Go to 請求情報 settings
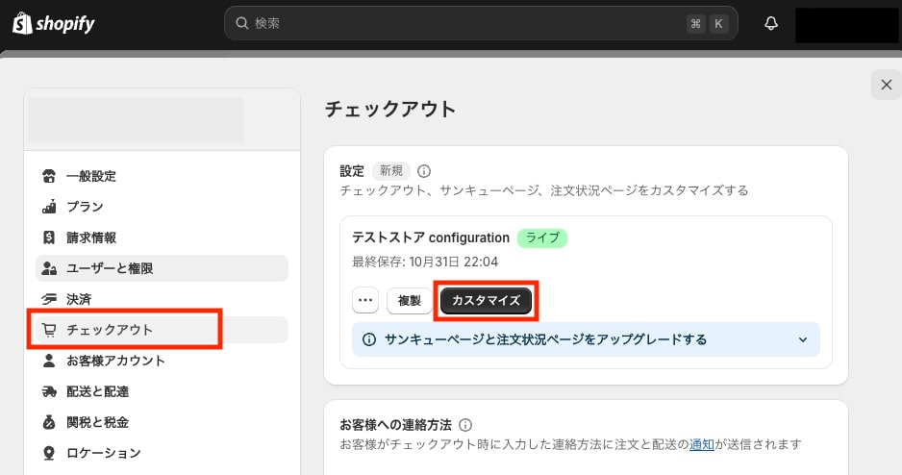This screenshot has height=475, width=902. click(x=90, y=237)
